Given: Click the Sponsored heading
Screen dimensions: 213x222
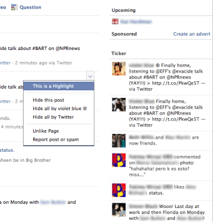Looking at the screenshot, I should 124,34.
